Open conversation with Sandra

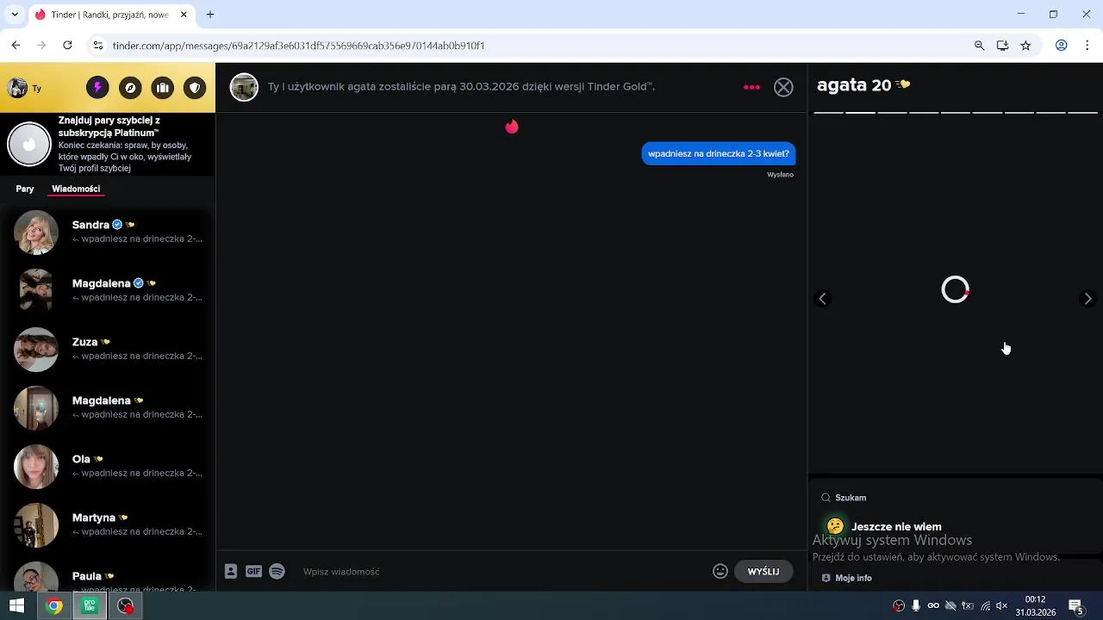coord(108,232)
